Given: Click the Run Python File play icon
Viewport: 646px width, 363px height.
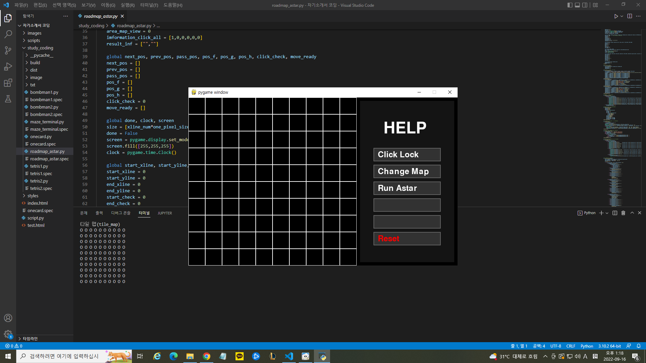Looking at the screenshot, I should (616, 16).
